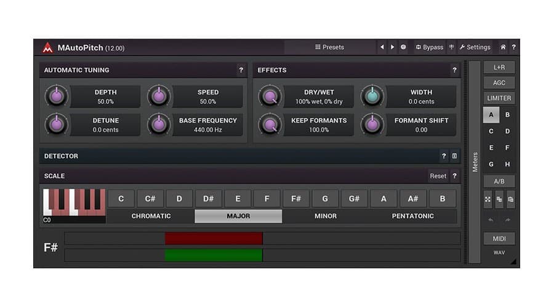
Task: Click the paste preset icon below A/B
Action: coord(510,200)
